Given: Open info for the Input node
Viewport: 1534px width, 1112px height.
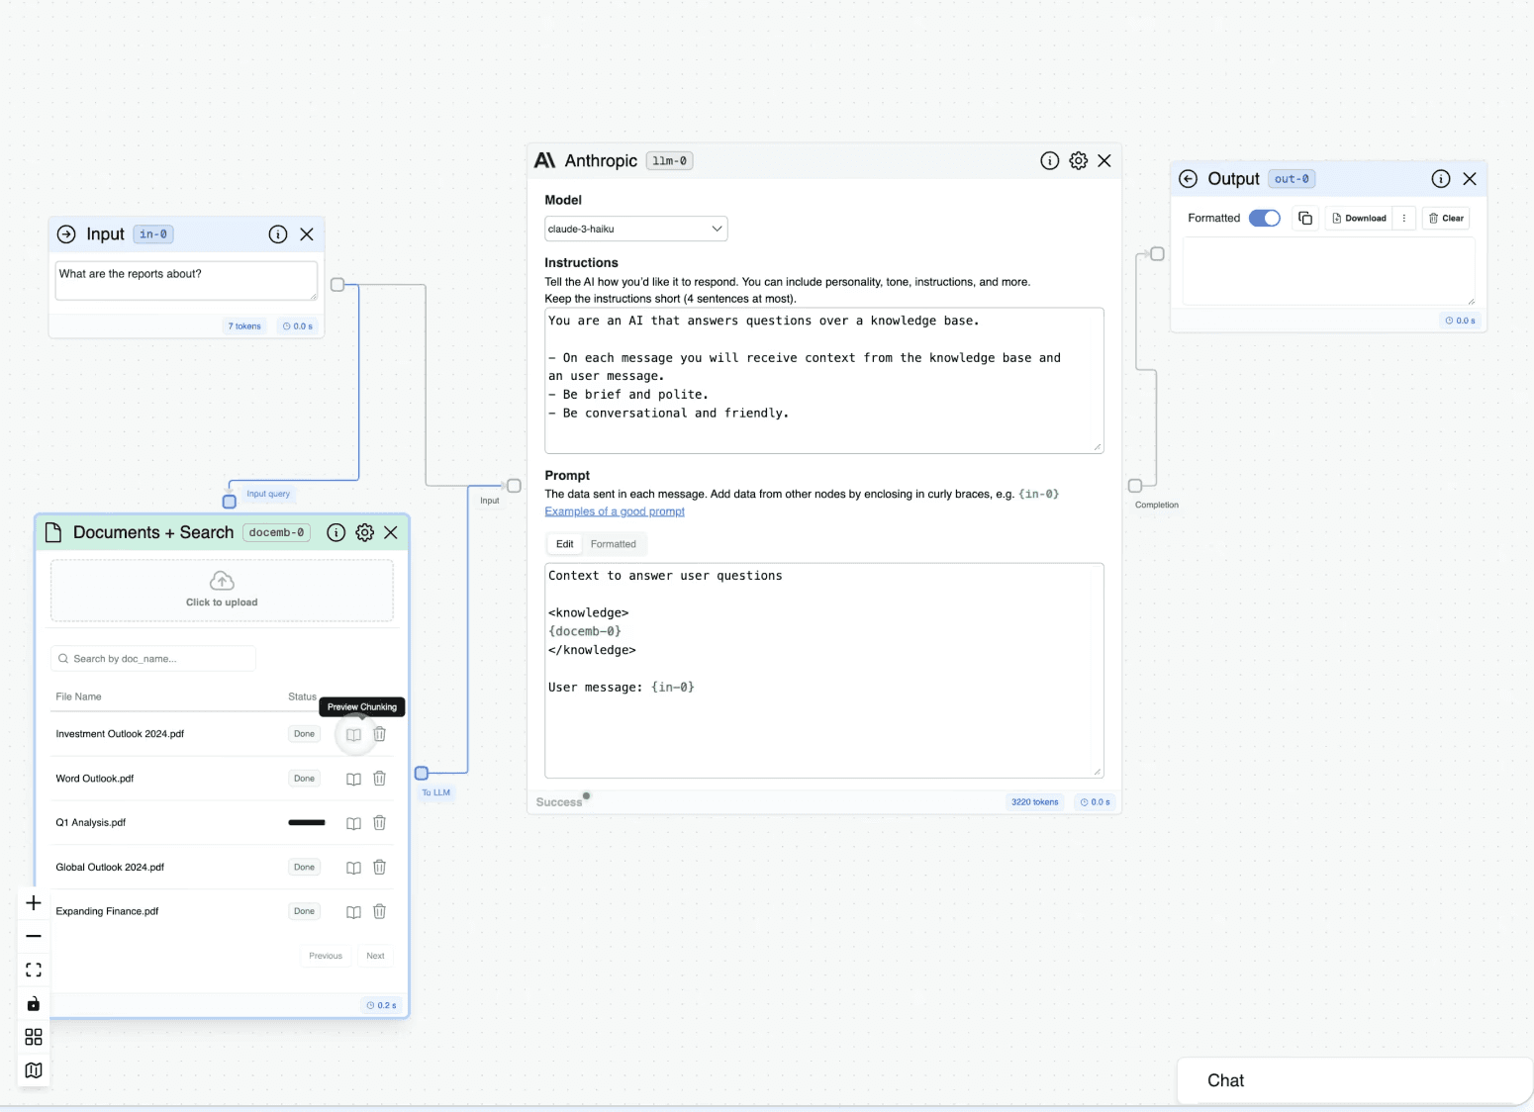Looking at the screenshot, I should tap(278, 234).
